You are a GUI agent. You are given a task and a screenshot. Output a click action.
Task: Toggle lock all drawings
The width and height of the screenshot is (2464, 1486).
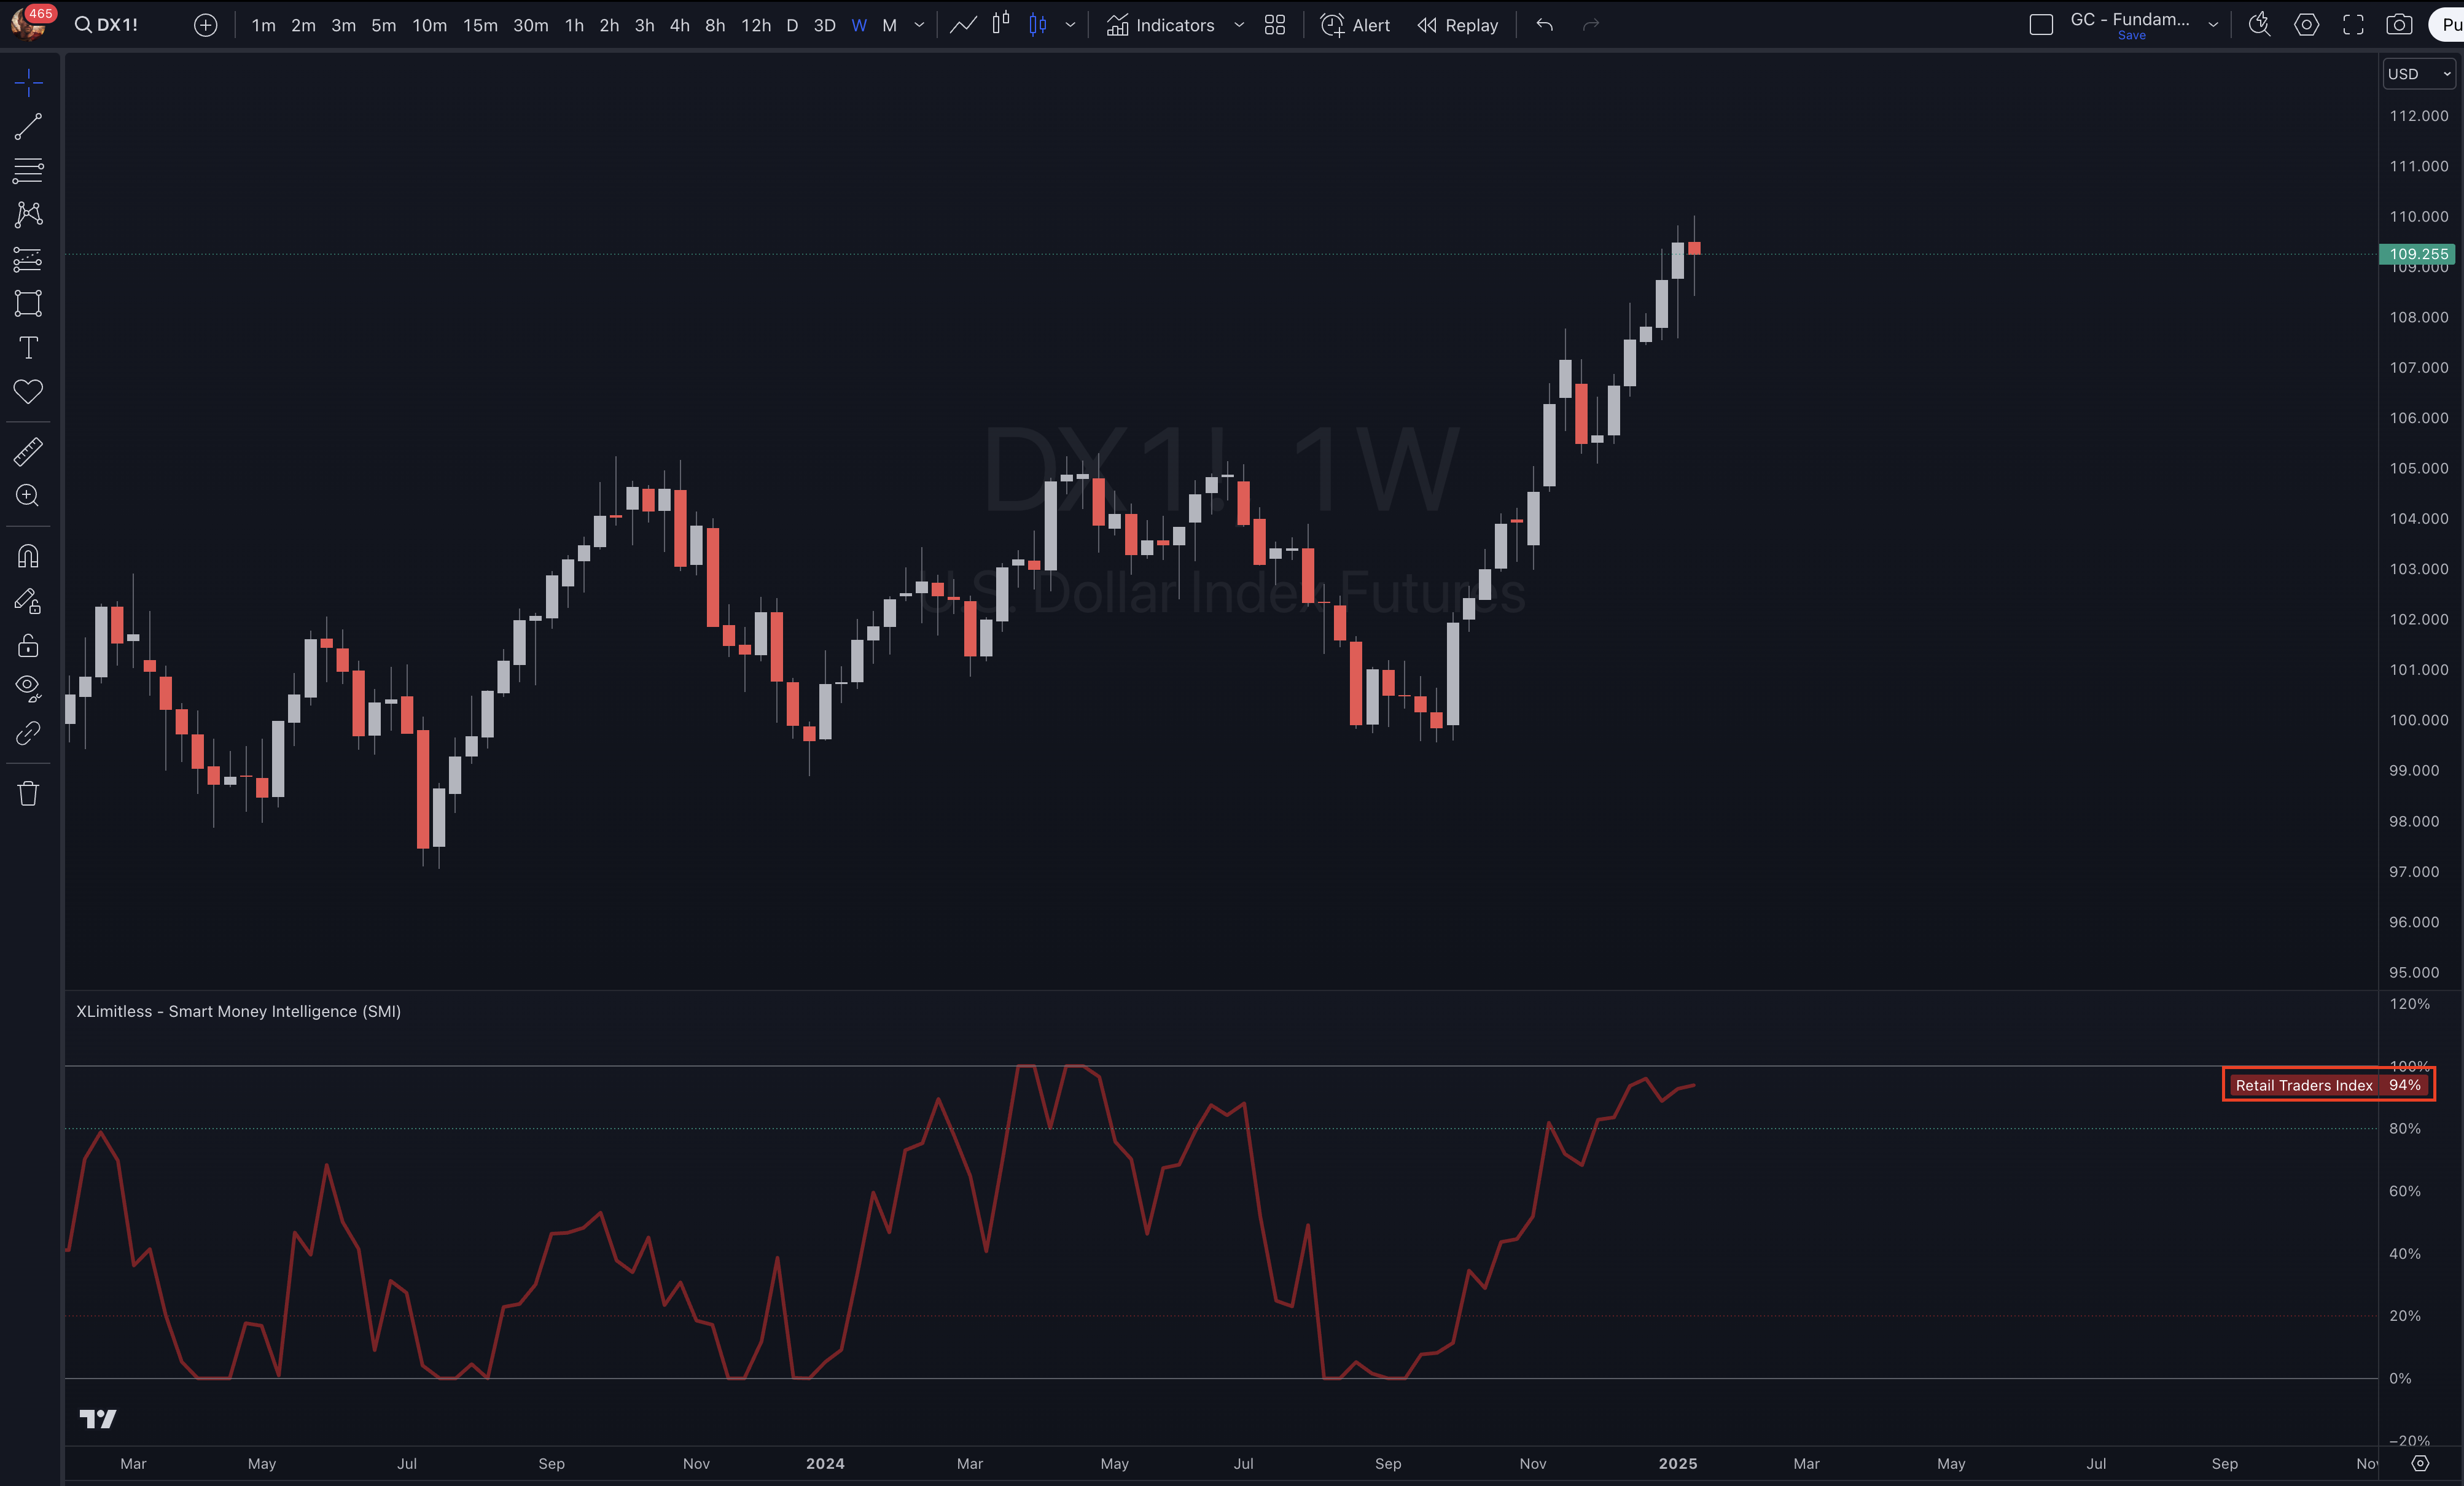(28, 645)
